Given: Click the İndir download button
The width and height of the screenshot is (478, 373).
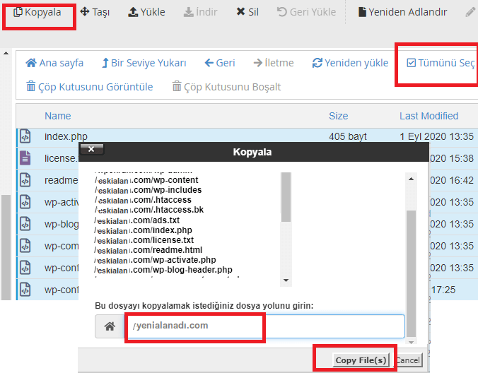Looking at the screenshot, I should tap(200, 12).
